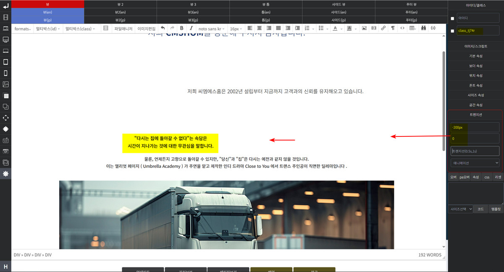This screenshot has height=272, width=504.
Task: Open the 폰트 속성 section
Action: click(475, 85)
